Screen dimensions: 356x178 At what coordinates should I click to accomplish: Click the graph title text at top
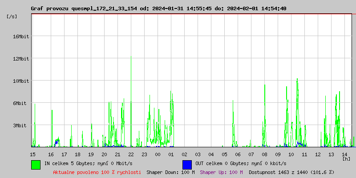click(x=158, y=8)
